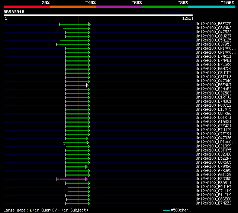Open hit UniRef100_C8U237
Viewport: 238px width, 213px height.
213,36
